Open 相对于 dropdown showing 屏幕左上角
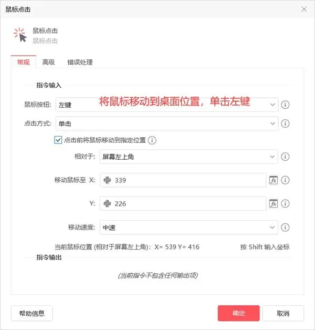315x330 pixels. click(188, 157)
